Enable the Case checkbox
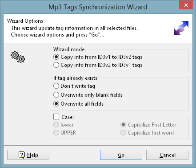 click(x=56, y=117)
